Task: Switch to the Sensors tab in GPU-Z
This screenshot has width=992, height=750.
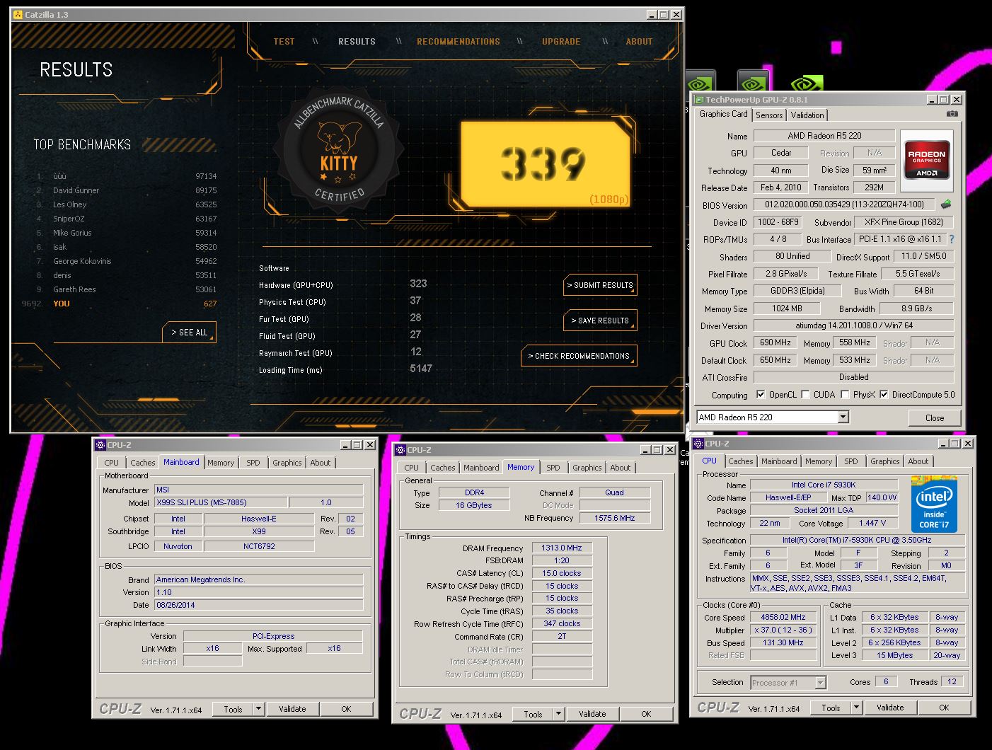Action: [x=769, y=115]
